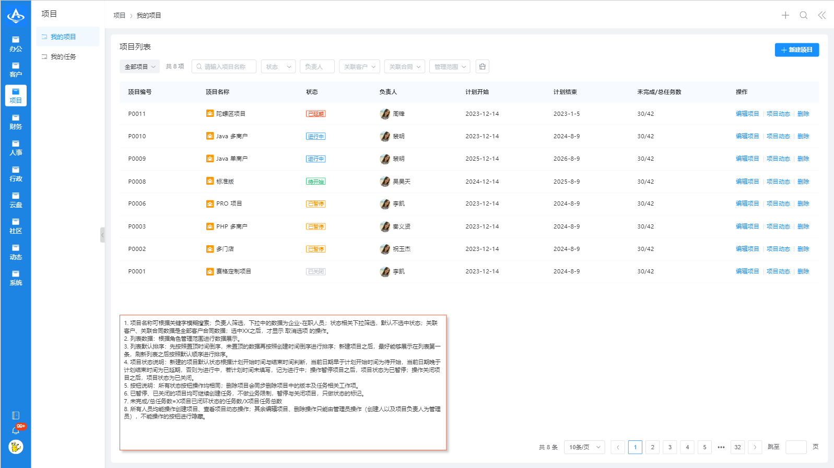Open the 动态 module in sidebar
The image size is (834, 468).
click(16, 253)
